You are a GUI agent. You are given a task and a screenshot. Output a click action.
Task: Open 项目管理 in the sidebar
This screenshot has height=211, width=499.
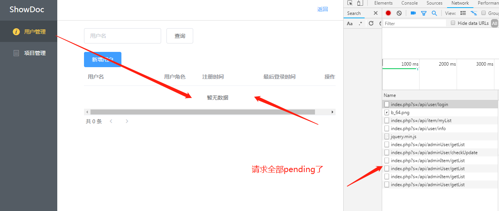[29, 53]
